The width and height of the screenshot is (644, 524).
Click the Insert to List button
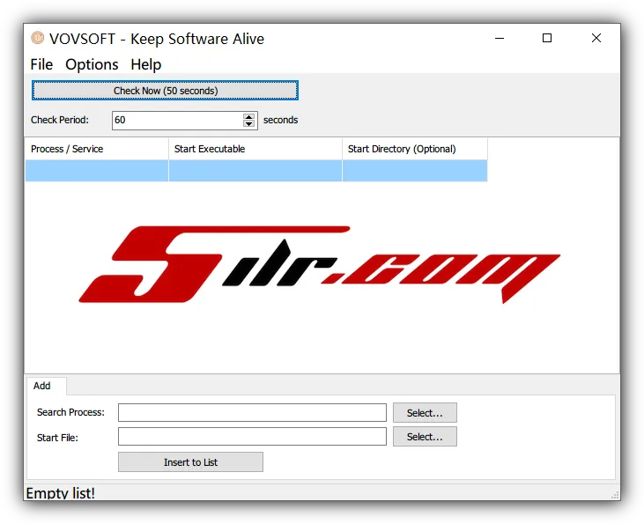coord(190,462)
